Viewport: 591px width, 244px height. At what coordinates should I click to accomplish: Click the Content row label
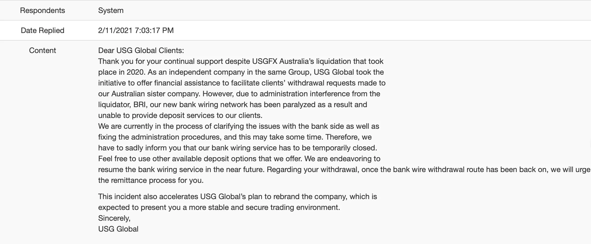(42, 50)
